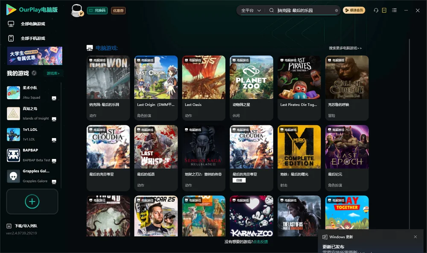
Task: Click the PC icon on BAPBAP Beta Test row
Action: coord(54,161)
